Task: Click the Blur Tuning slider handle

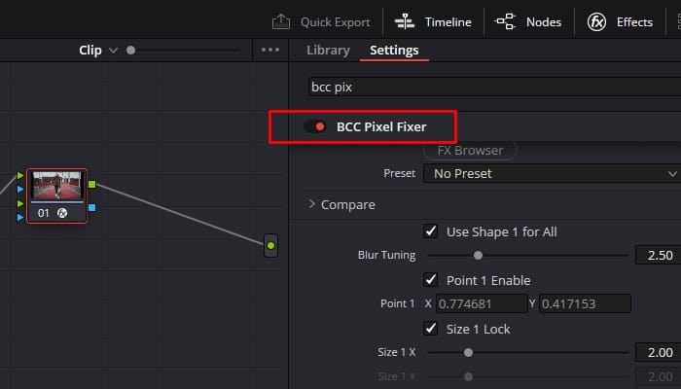Action: point(478,255)
